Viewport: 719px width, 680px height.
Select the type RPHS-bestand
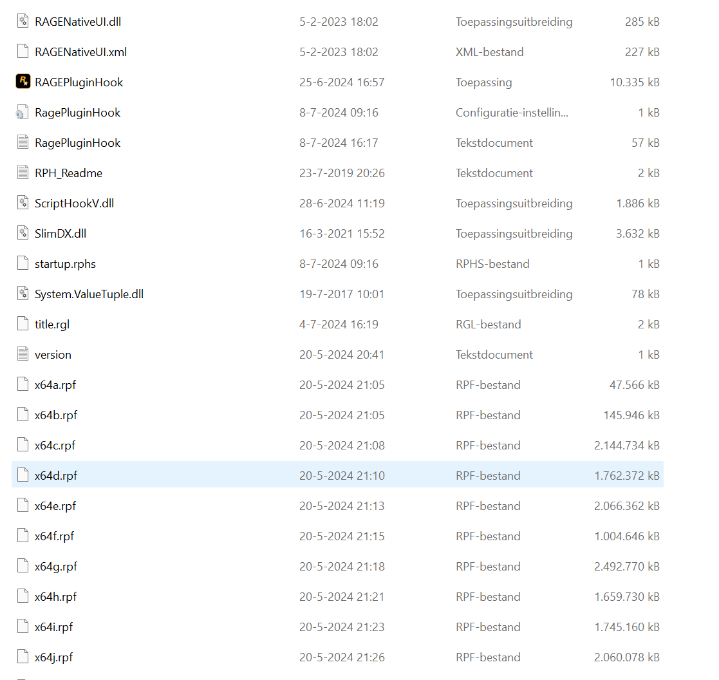[492, 264]
